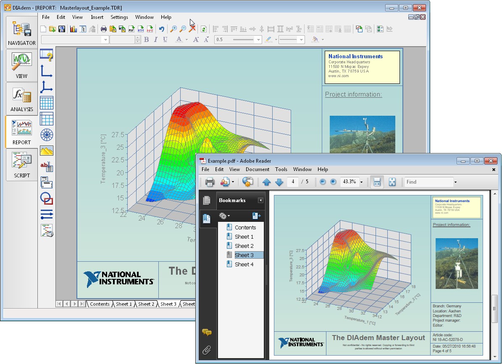Select the 2D axis system tool
This screenshot has width=502, height=364.
click(47, 70)
